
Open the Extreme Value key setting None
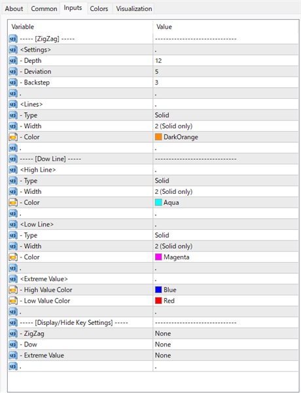coord(226,356)
